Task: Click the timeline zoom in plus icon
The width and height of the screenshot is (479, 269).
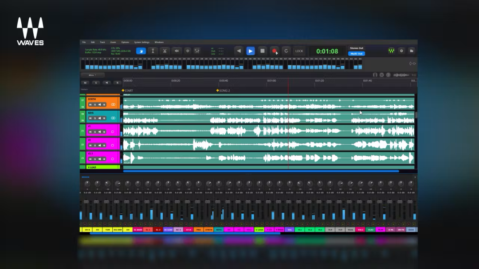Action: coord(388,75)
